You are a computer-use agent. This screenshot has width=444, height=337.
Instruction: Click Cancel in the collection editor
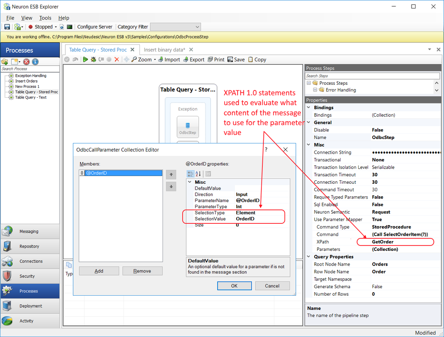pos(272,286)
